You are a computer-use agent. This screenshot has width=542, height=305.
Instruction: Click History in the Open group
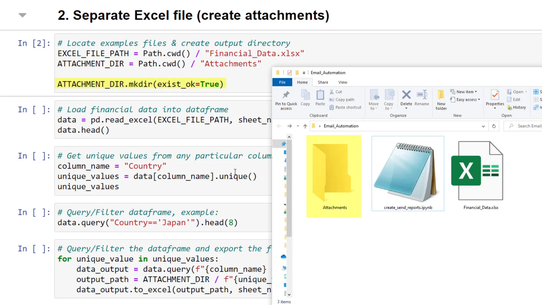[x=516, y=107]
